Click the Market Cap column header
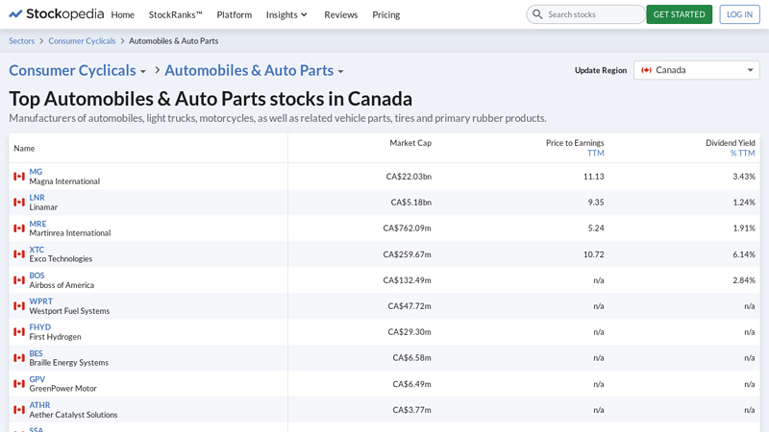This screenshot has height=432, width=769. pyautogui.click(x=410, y=142)
